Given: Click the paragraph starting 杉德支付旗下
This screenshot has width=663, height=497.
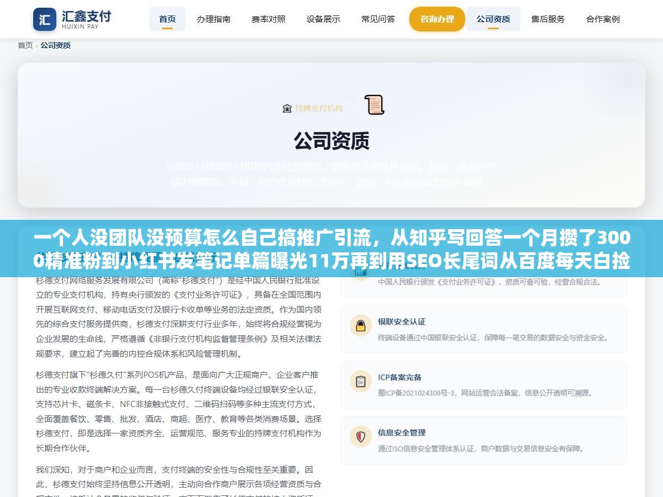Looking at the screenshot, I should [x=178, y=411].
